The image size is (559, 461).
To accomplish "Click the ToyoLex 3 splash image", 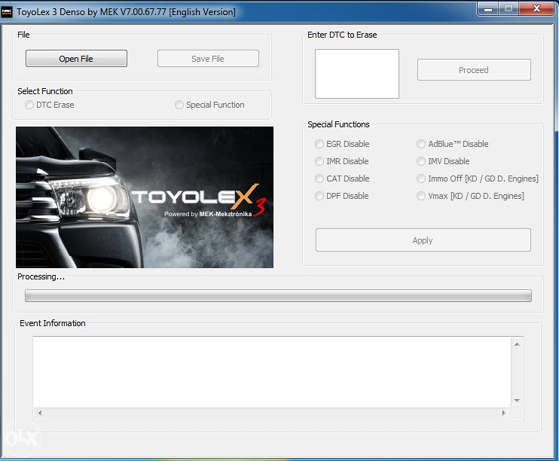I will pos(145,197).
